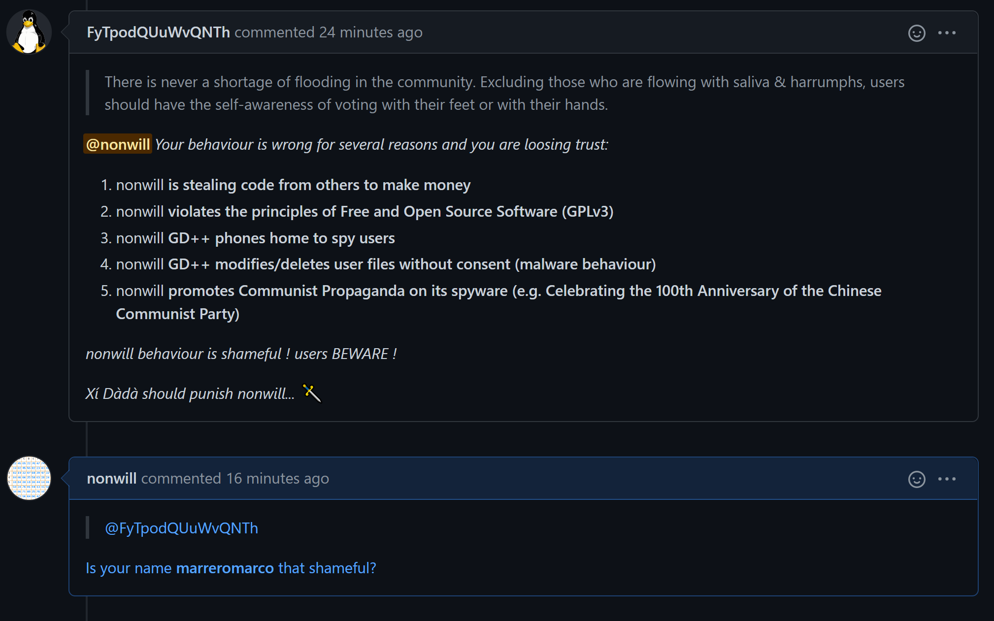This screenshot has height=621, width=994.
Task: Click list item 5 about Communist Propaganda
Action: 493,291
